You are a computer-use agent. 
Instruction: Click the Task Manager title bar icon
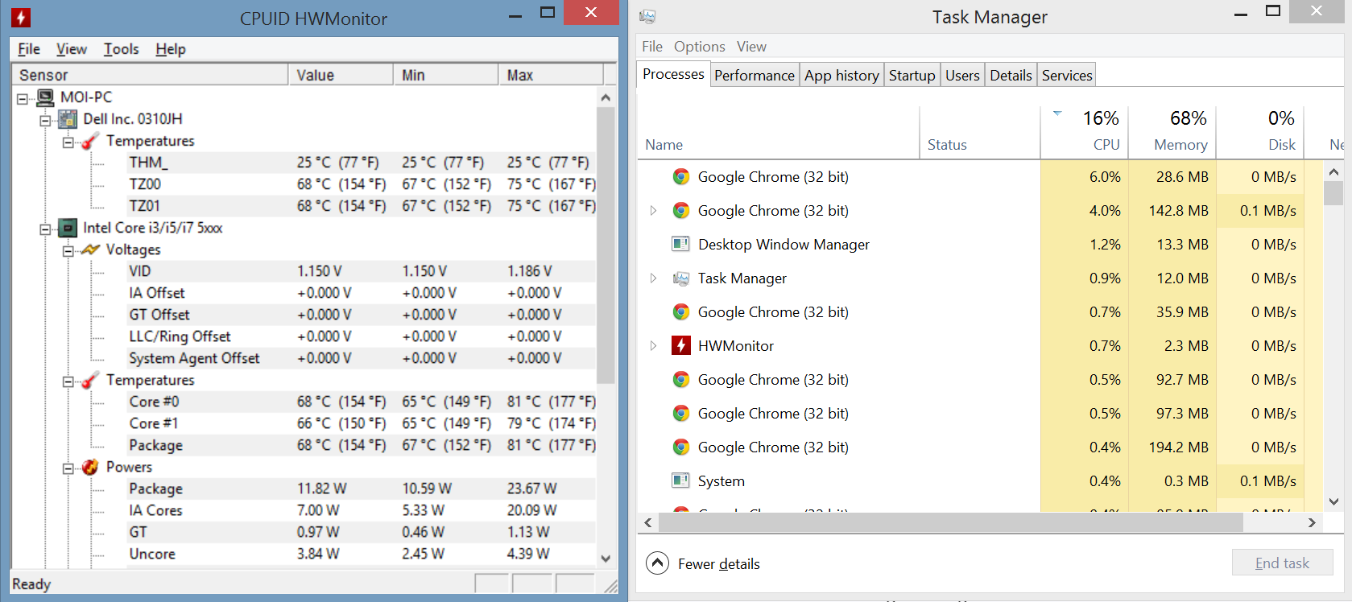(x=647, y=17)
